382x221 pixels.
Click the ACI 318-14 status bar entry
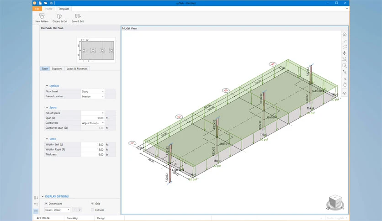pyautogui.click(x=43, y=218)
